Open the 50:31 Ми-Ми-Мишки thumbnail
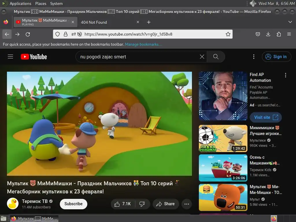The width and height of the screenshot is (296, 222). (x=223, y=197)
